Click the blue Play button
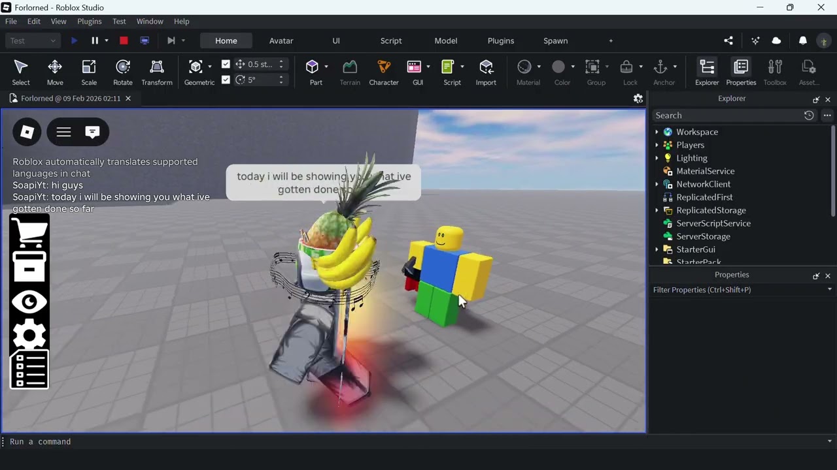 coord(74,40)
